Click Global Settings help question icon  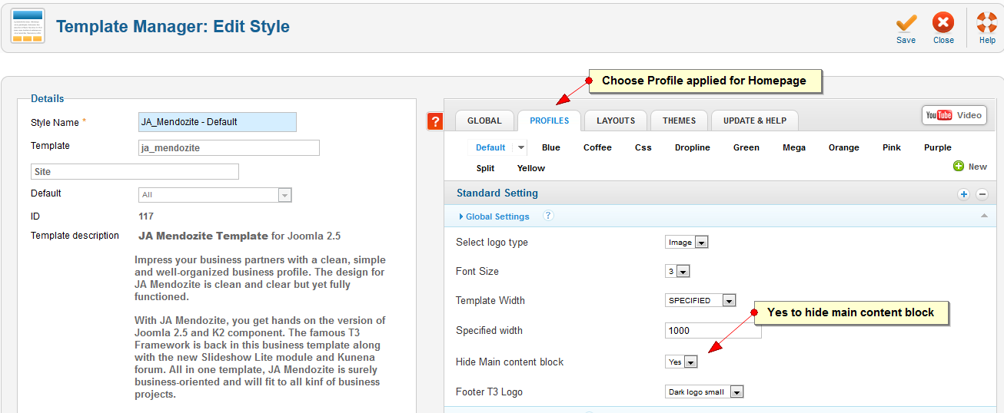click(x=548, y=216)
